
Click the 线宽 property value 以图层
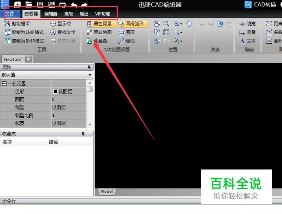[69, 123]
